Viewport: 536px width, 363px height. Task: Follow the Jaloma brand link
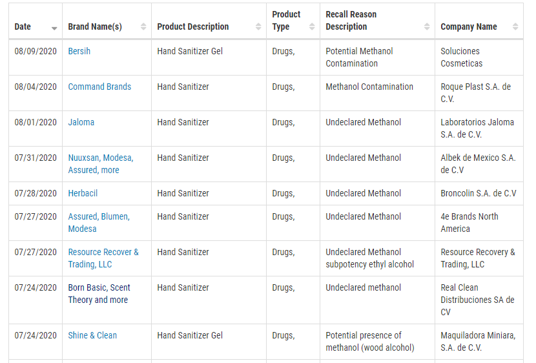pos(81,122)
